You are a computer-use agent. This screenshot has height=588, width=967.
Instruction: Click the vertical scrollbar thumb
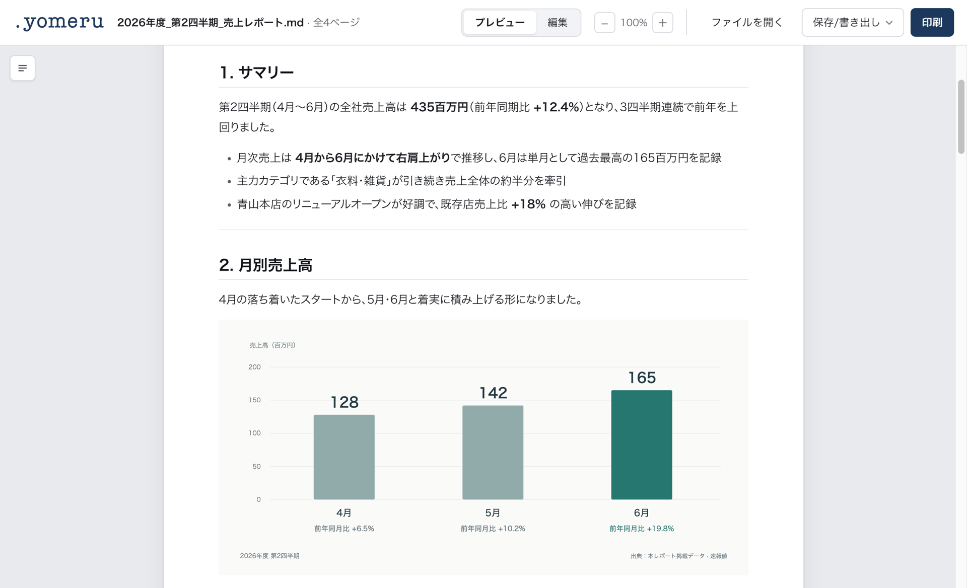(961, 117)
